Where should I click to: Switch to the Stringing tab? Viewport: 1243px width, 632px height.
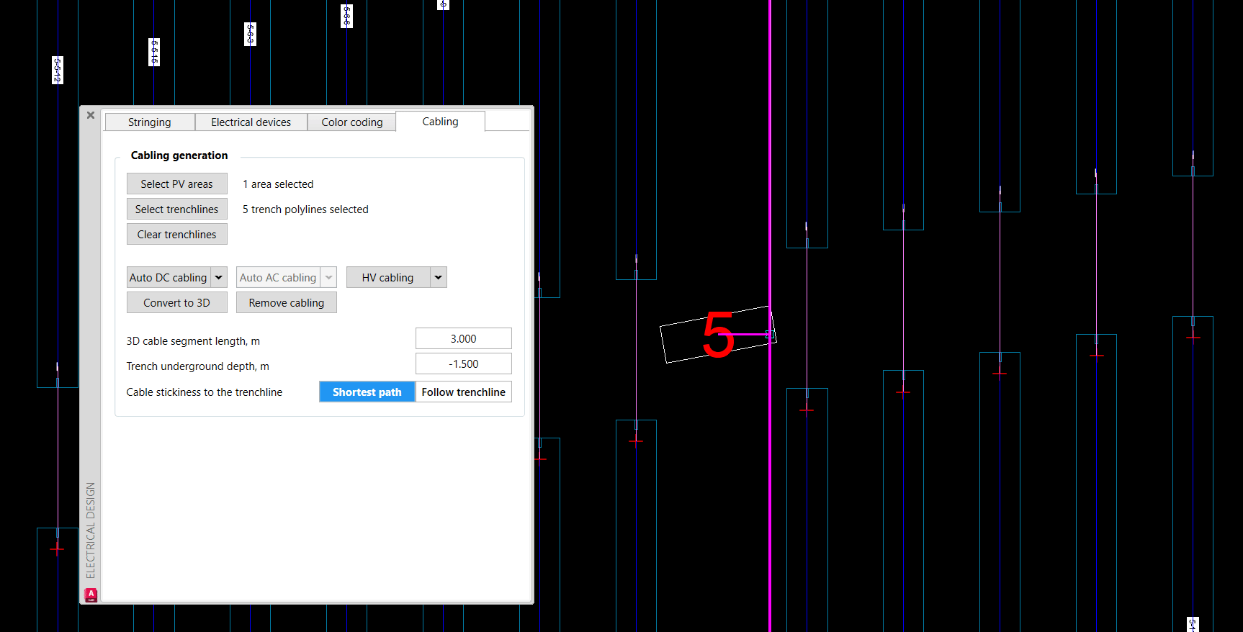click(150, 122)
